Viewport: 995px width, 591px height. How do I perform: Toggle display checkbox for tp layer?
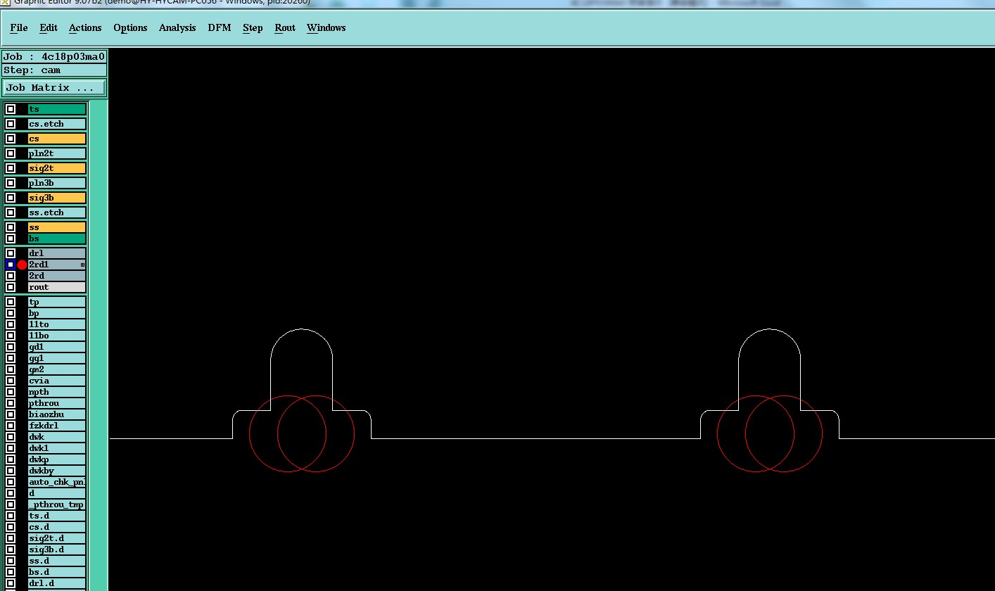coord(11,302)
